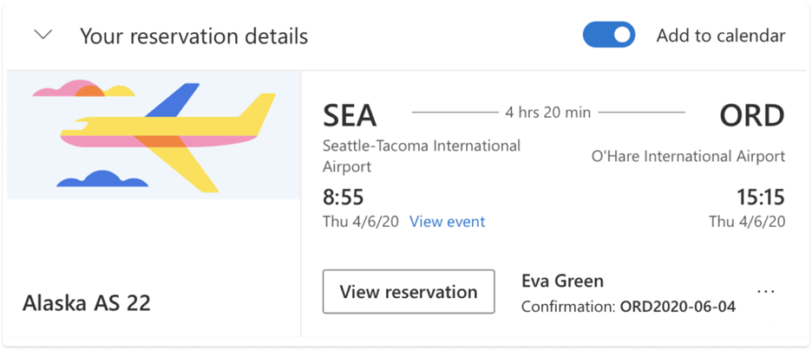Image resolution: width=812 pixels, height=350 pixels.
Task: Click passenger name Eva Green
Action: point(562,281)
